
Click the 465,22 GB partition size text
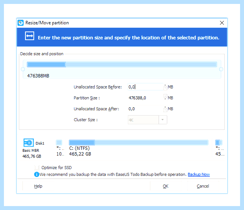[x=80, y=154]
